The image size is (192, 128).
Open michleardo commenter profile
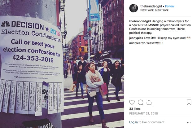point(137,43)
